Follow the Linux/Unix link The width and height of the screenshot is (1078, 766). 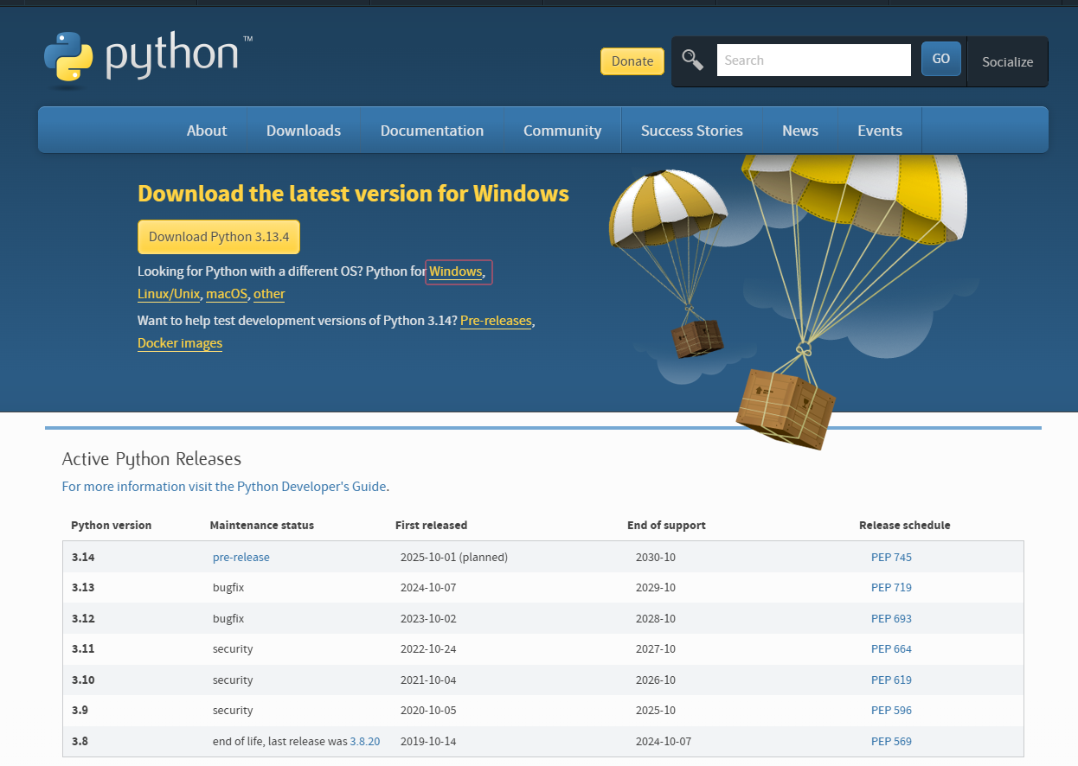pos(169,294)
